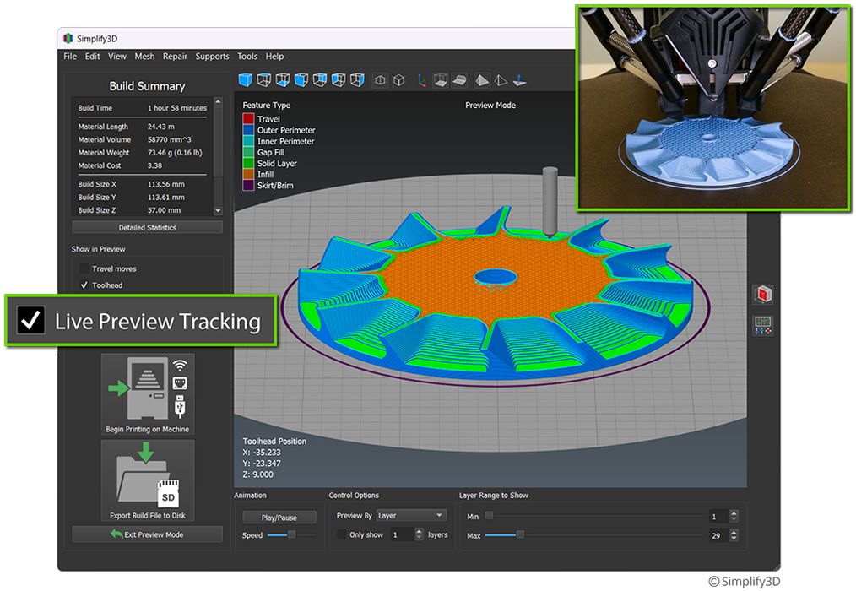This screenshot has height=591, width=856.
Task: Click the blue up-arrow surface normals icon
Action: coord(521,80)
